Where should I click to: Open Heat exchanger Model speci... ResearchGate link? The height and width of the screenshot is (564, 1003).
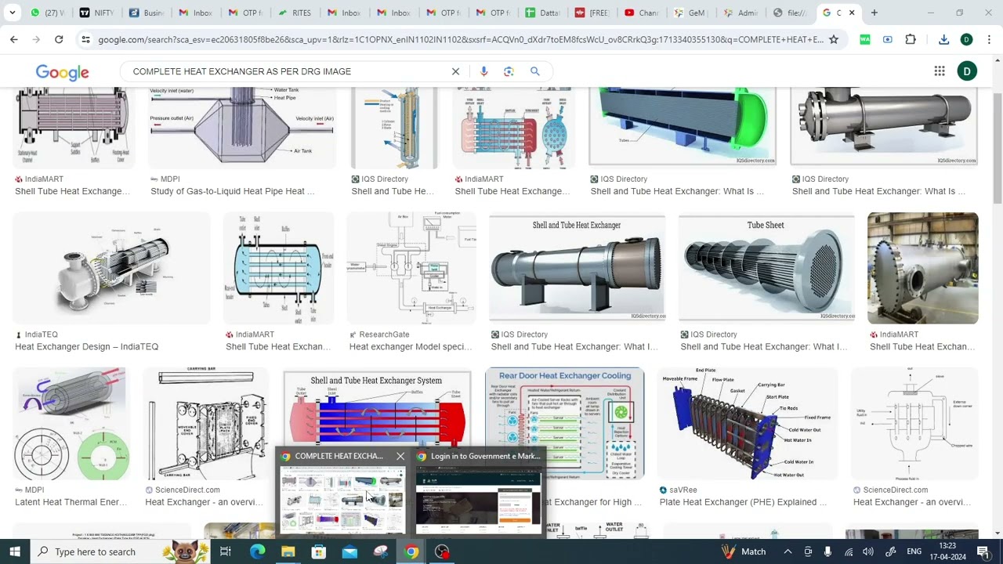click(x=411, y=347)
